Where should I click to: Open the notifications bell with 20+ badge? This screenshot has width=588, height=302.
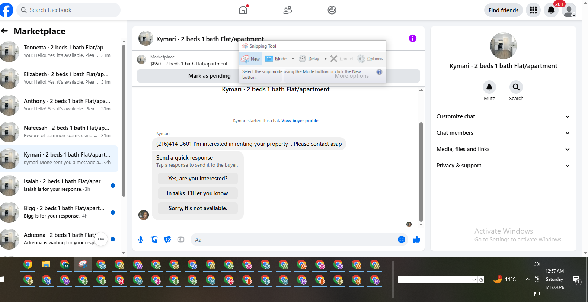coord(551,10)
